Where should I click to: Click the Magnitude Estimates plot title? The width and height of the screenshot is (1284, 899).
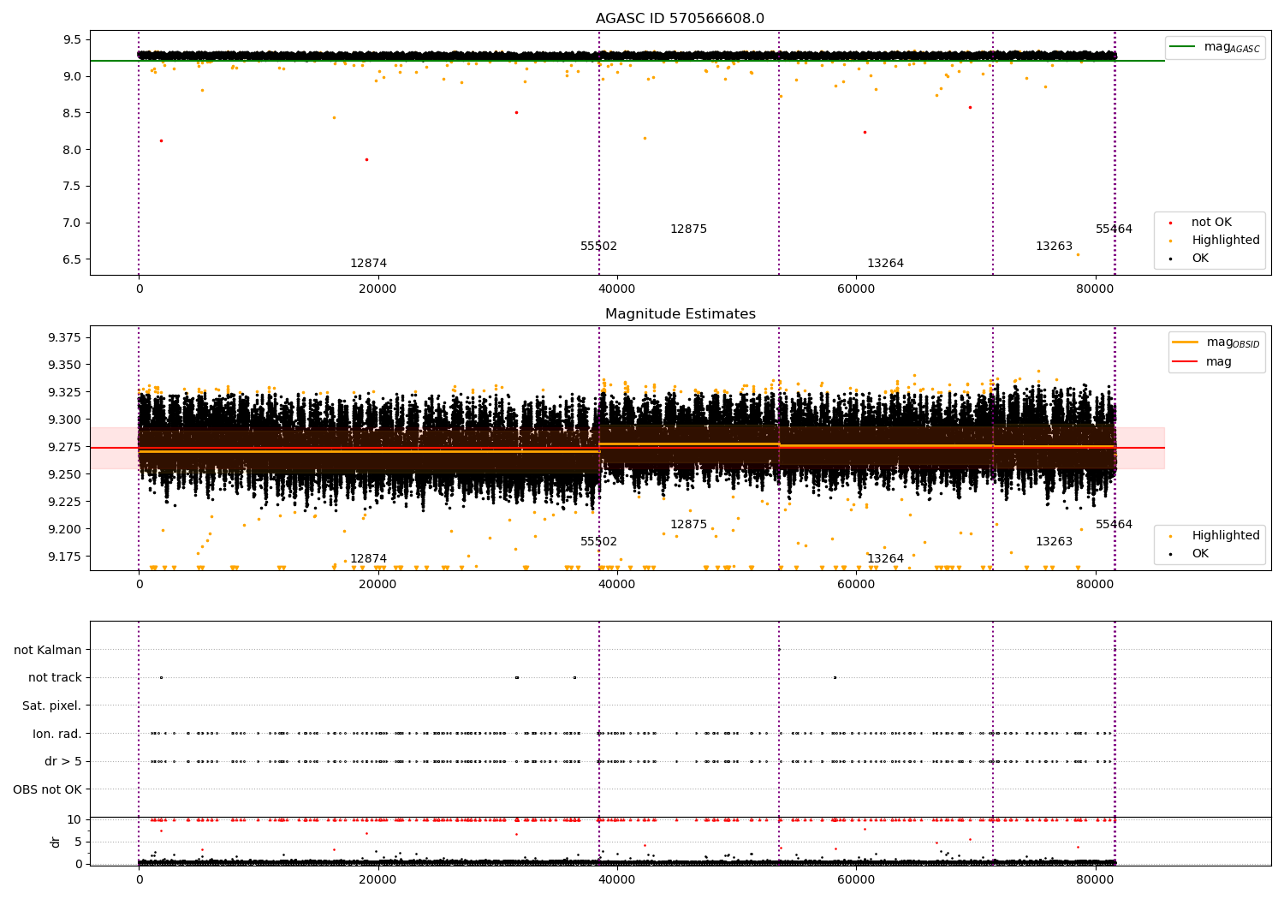[680, 314]
